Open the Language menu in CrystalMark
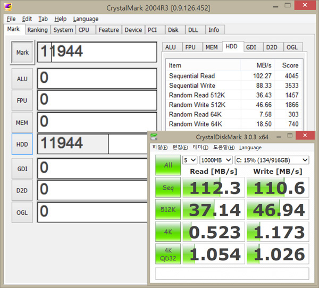 (x=86, y=19)
